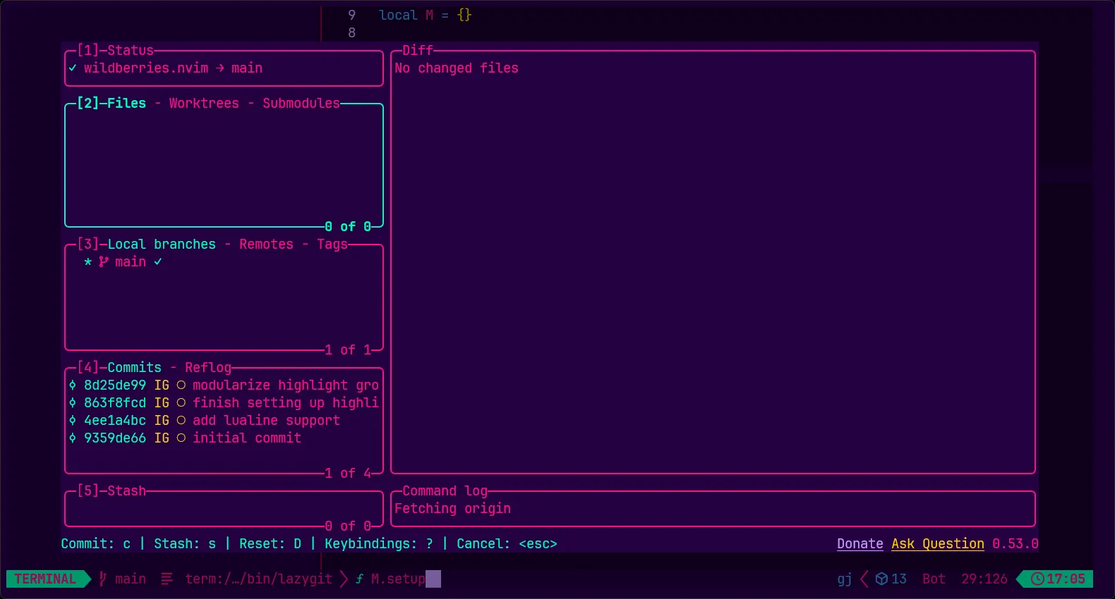This screenshot has width=1115, height=599.
Task: Open the Reflog tab
Action: coord(208,368)
